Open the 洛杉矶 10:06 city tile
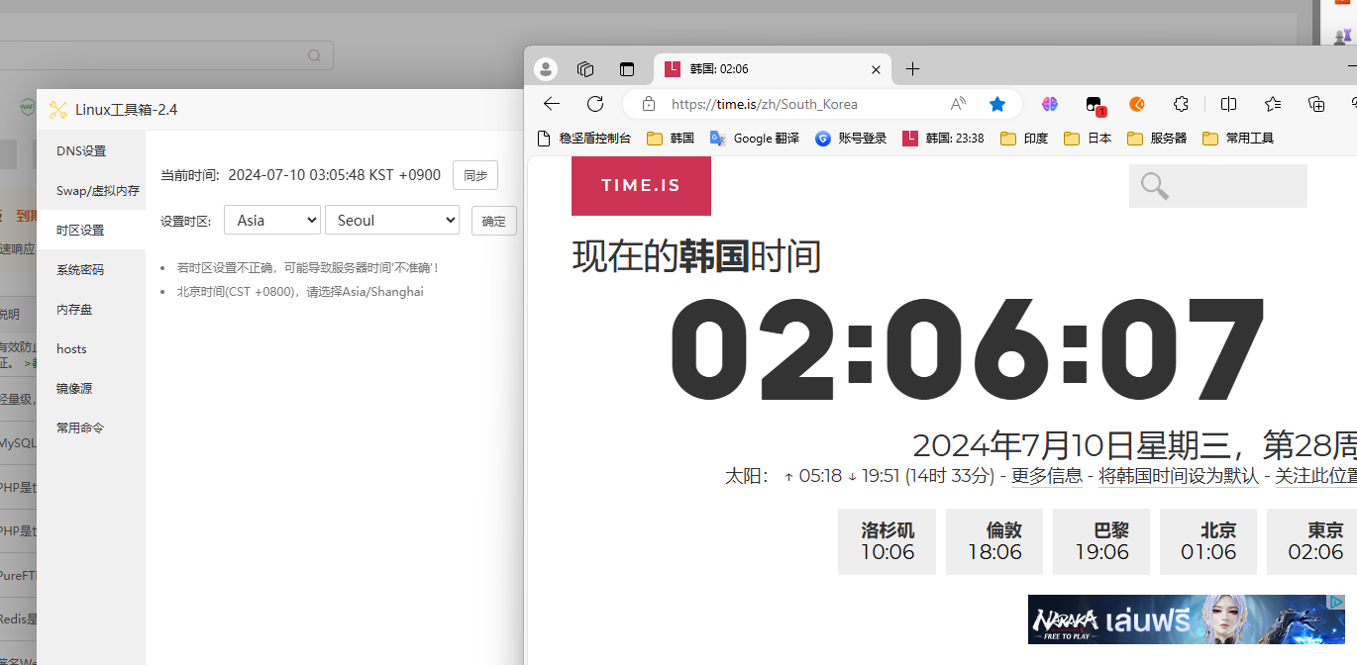 tap(887, 541)
